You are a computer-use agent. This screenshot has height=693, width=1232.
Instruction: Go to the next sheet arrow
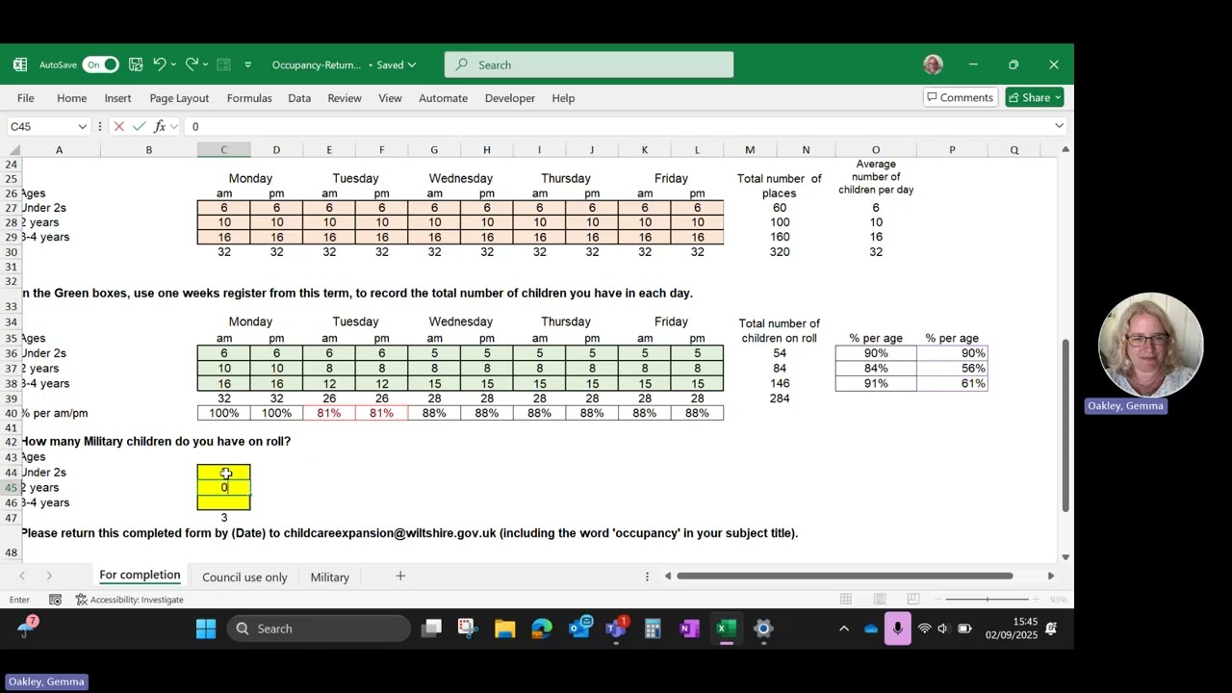[x=49, y=577]
